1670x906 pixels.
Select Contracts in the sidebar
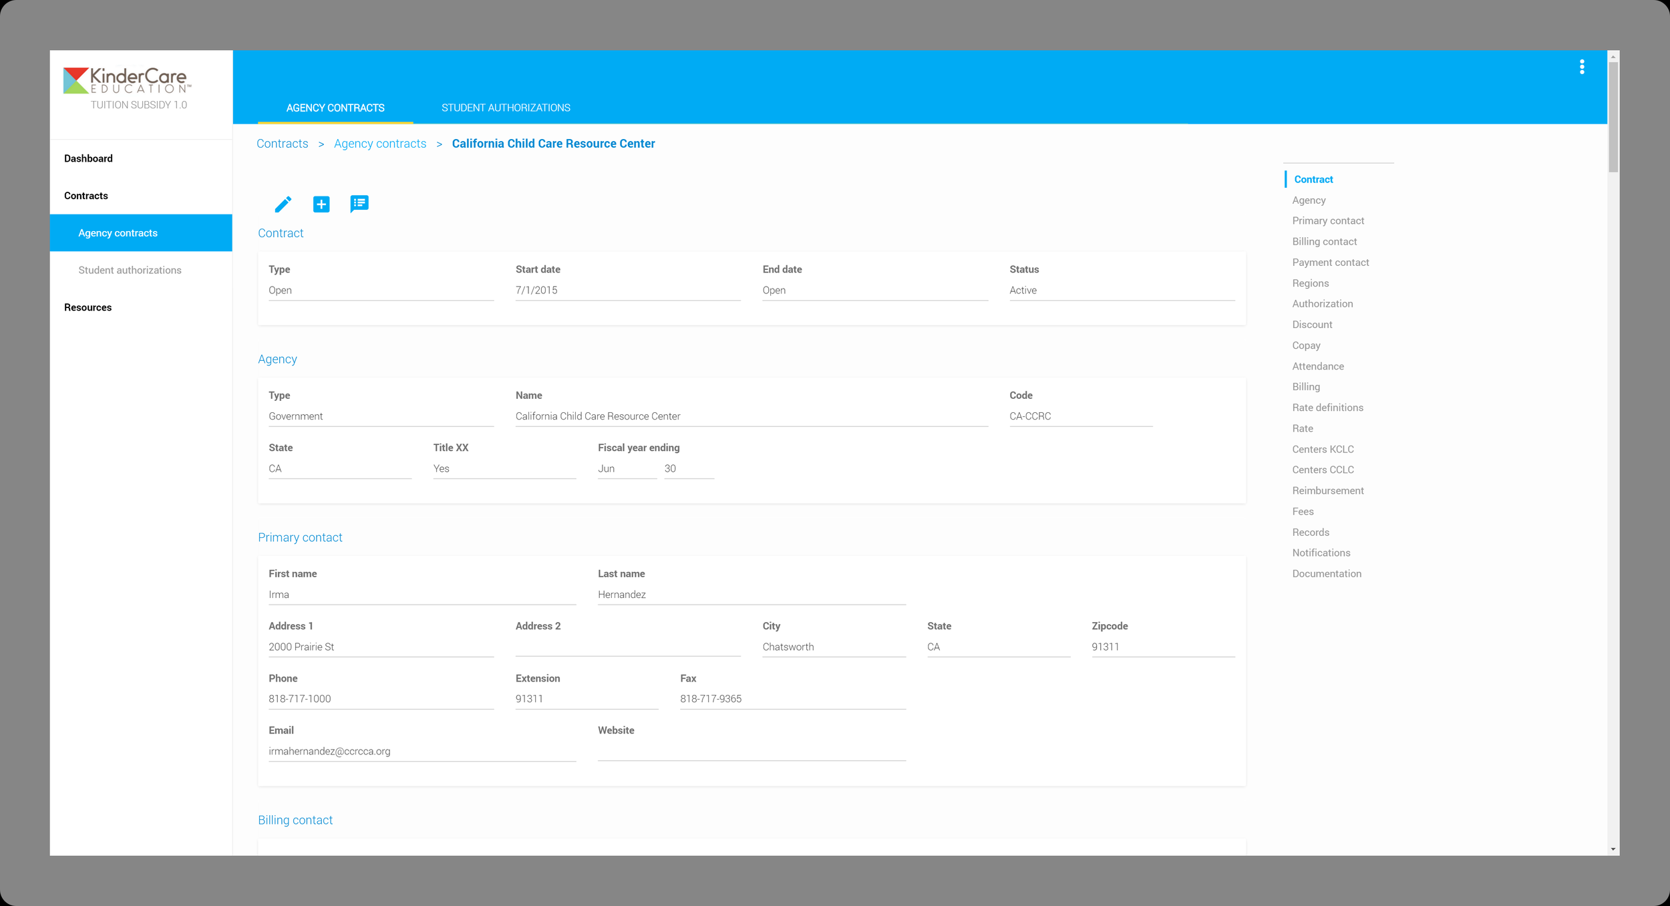(x=86, y=196)
